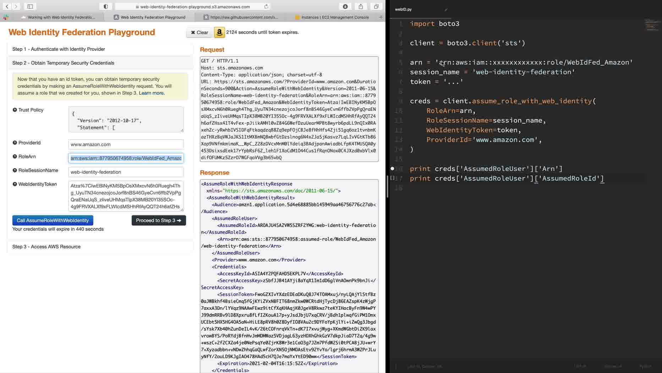Collapse Step 2 Obtain Temporary Security Credentials
Image resolution: width=662 pixels, height=373 pixels.
pos(63,63)
